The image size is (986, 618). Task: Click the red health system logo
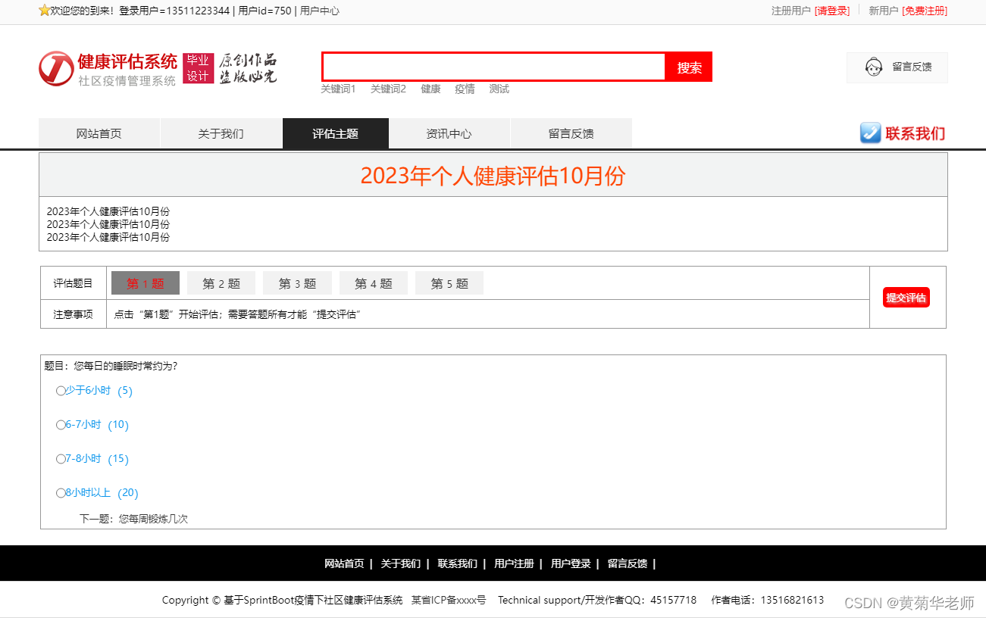(56, 69)
